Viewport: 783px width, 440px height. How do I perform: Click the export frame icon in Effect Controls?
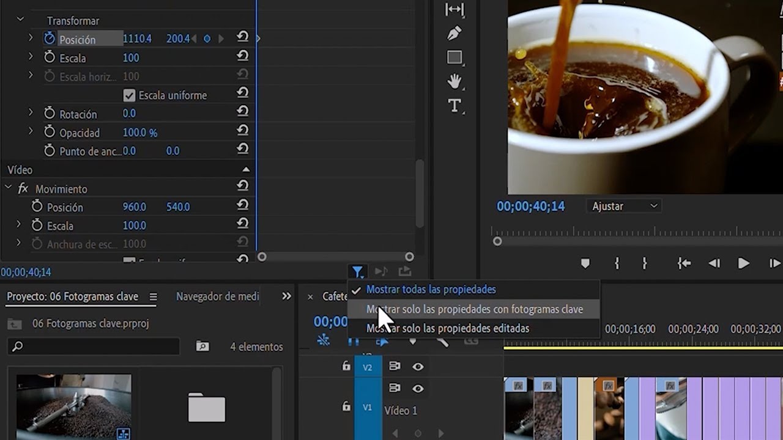pos(404,271)
